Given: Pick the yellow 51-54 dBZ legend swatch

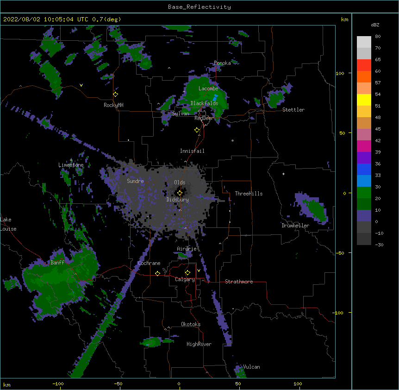Looking at the screenshot, I should (364, 100).
